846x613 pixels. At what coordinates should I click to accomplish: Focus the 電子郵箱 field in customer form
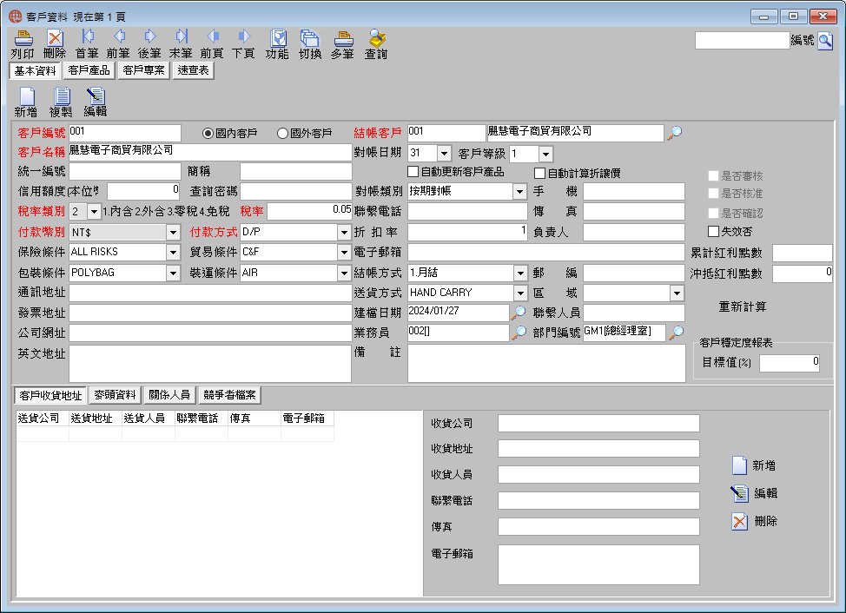[546, 252]
